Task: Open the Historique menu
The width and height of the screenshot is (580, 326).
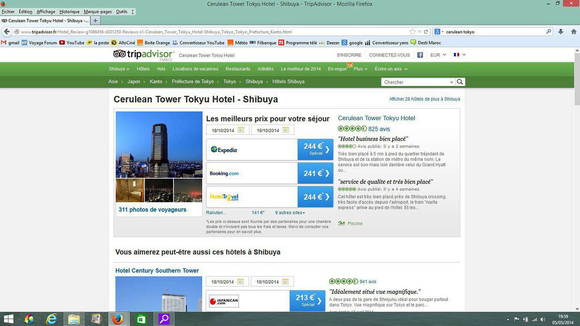Action: point(69,12)
